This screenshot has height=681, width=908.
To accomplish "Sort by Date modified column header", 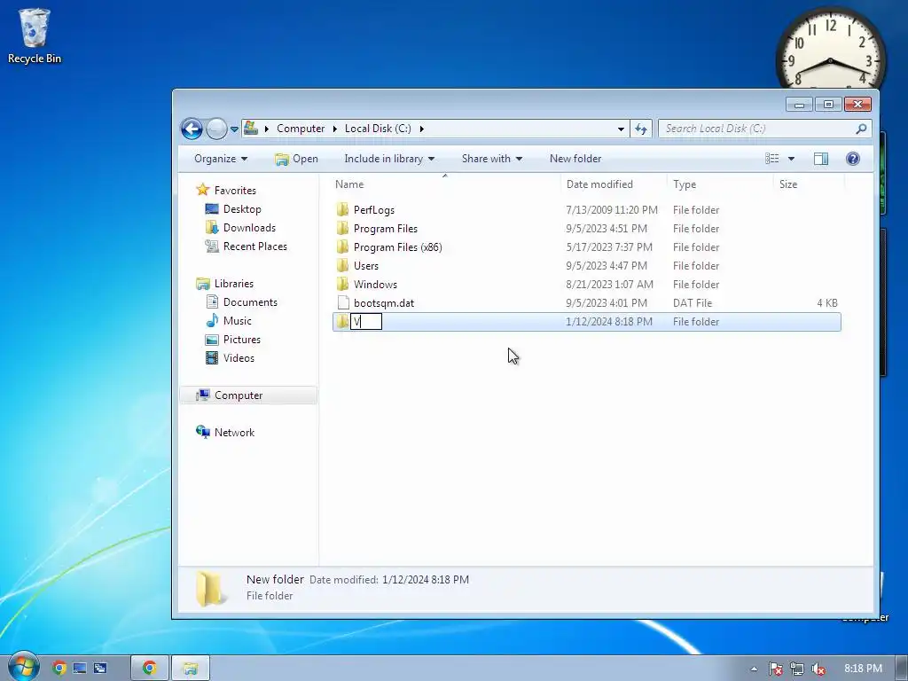I will tap(614, 184).
